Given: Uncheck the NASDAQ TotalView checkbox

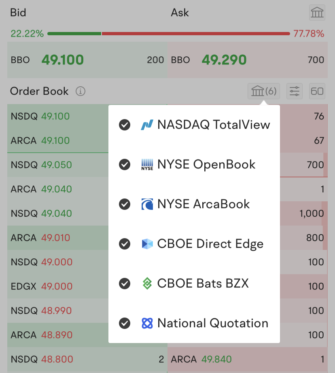Looking at the screenshot, I should tap(125, 125).
